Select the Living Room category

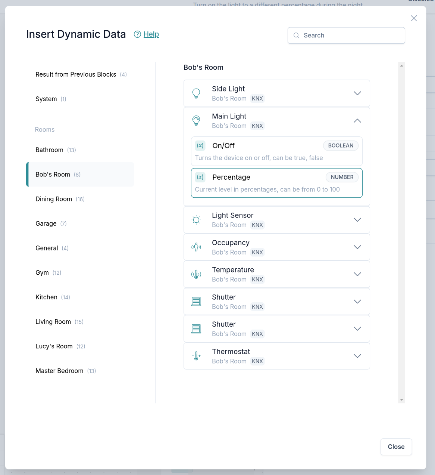(x=53, y=322)
